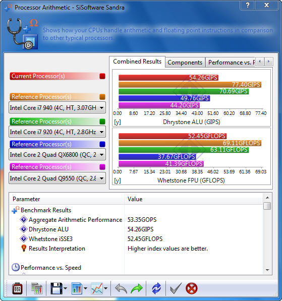
Task: Click the 41.39GFLOPS magenta bar
Action: click(161, 164)
